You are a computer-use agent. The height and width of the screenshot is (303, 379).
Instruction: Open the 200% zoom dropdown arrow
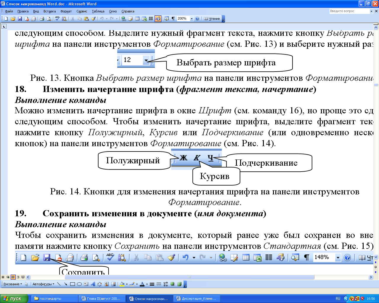pyautogui.click(x=192, y=19)
